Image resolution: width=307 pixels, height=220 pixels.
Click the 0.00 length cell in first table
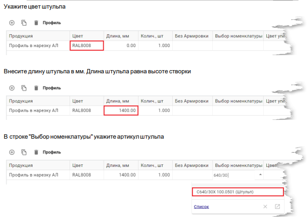[121, 45]
